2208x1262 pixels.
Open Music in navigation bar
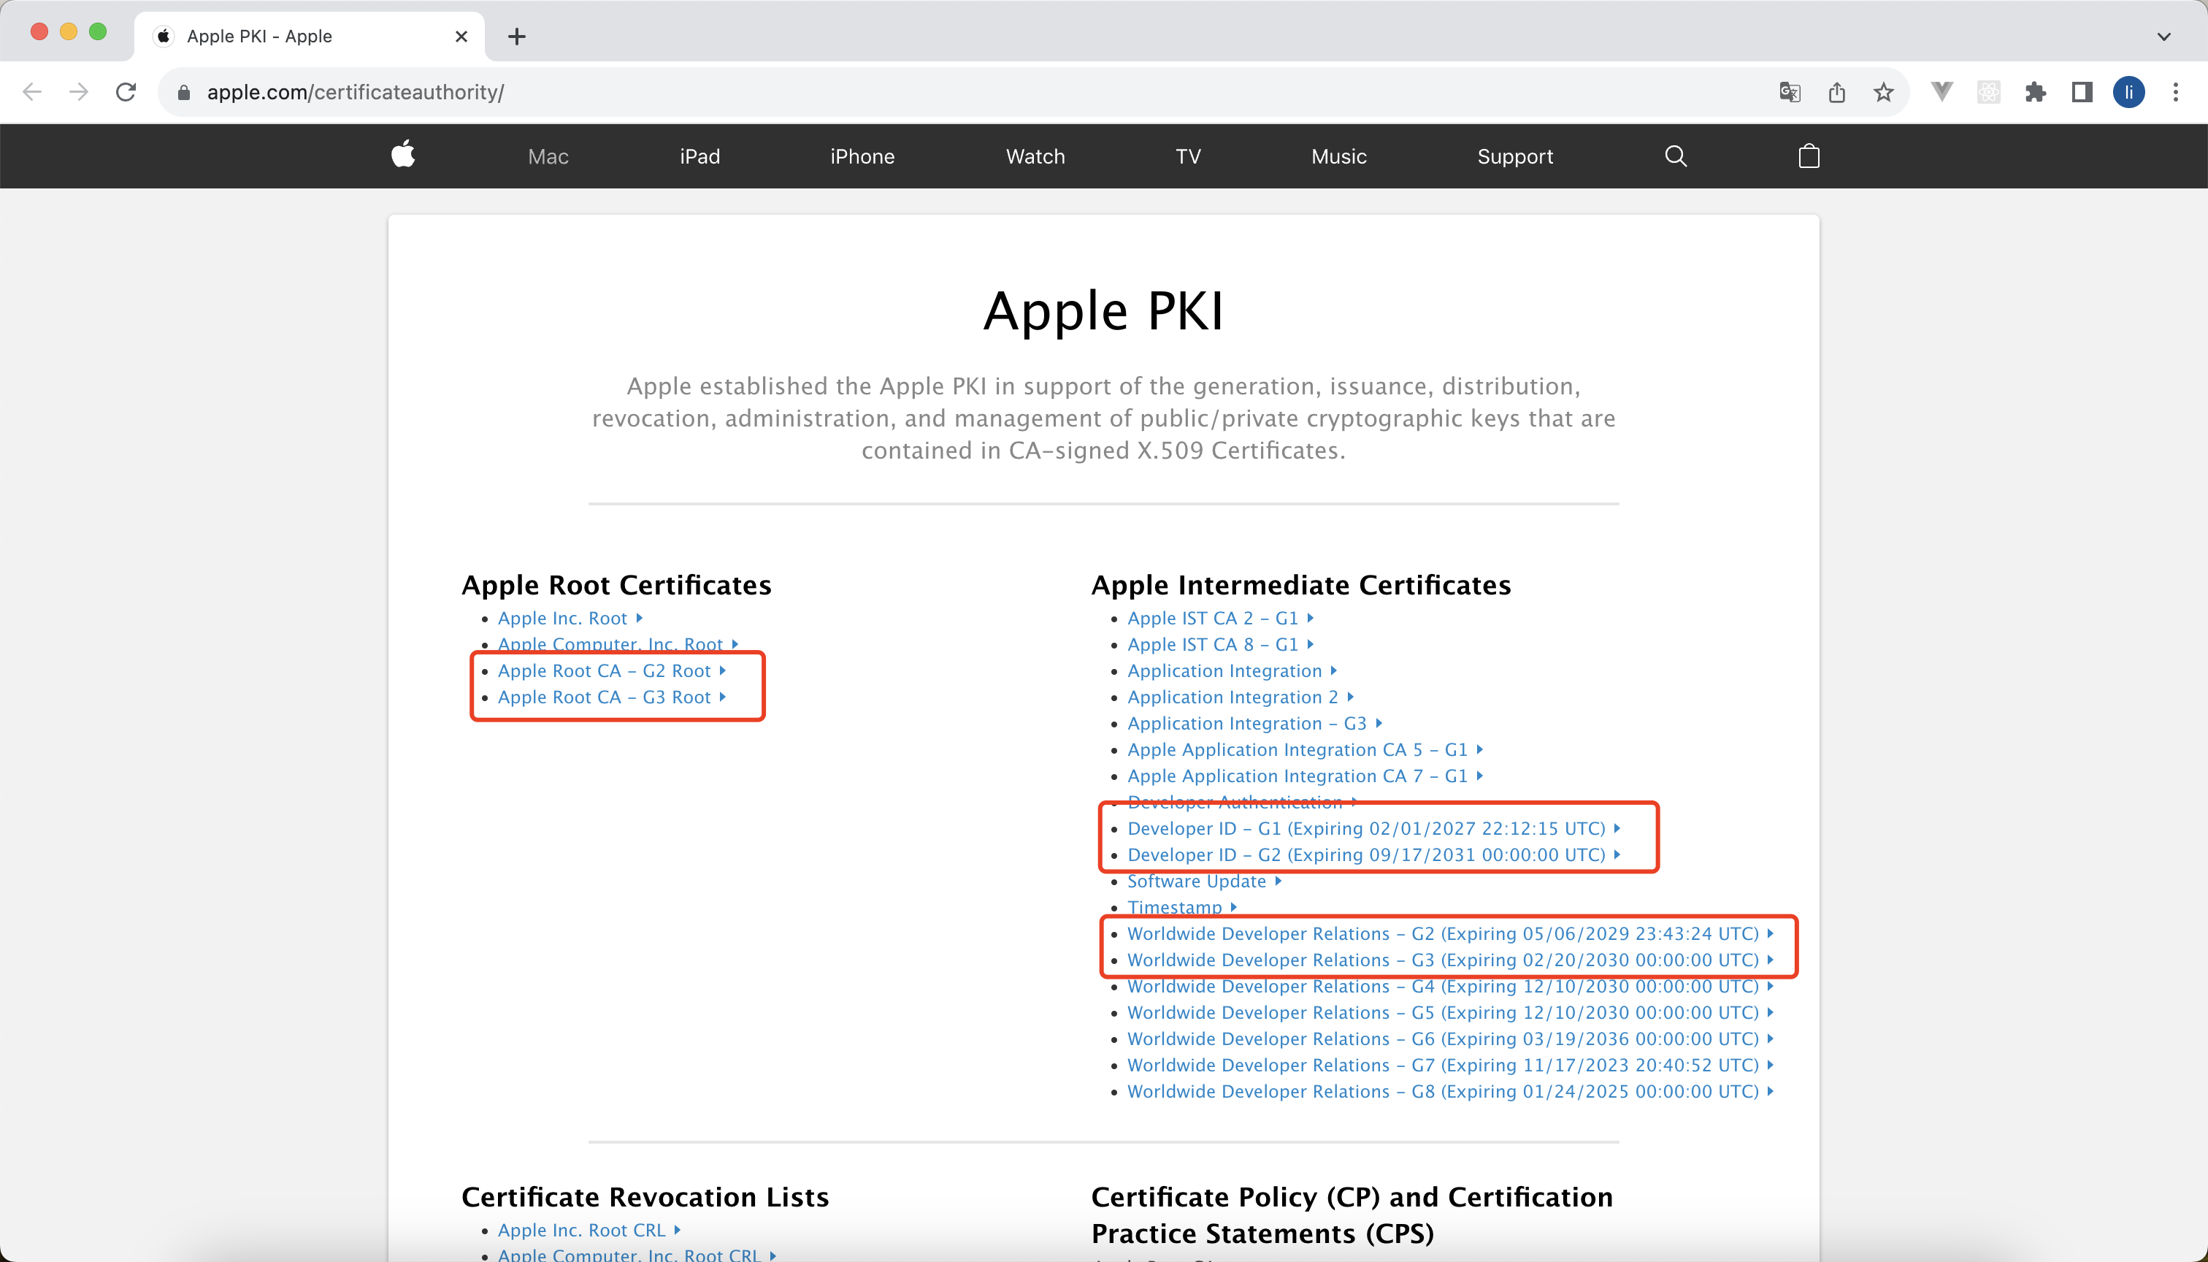pos(1339,157)
